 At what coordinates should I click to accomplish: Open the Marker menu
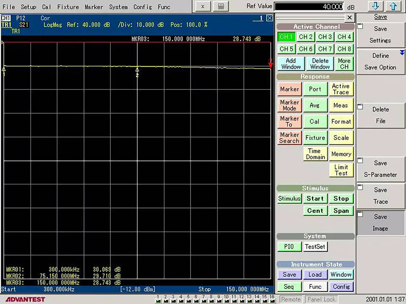(x=94, y=7)
